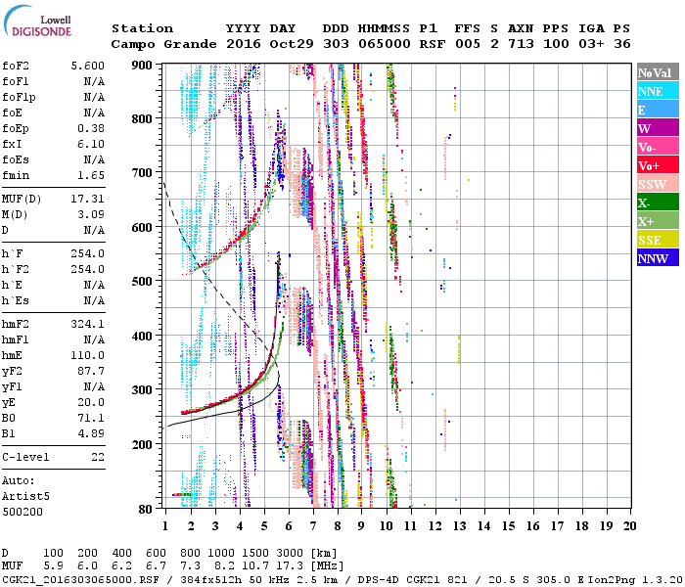Click the Lowell Digisonde logo

point(37,21)
